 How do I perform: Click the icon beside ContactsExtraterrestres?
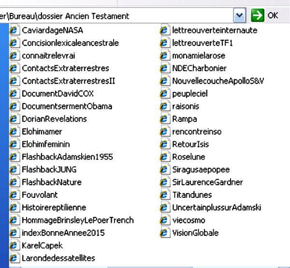click(x=14, y=68)
